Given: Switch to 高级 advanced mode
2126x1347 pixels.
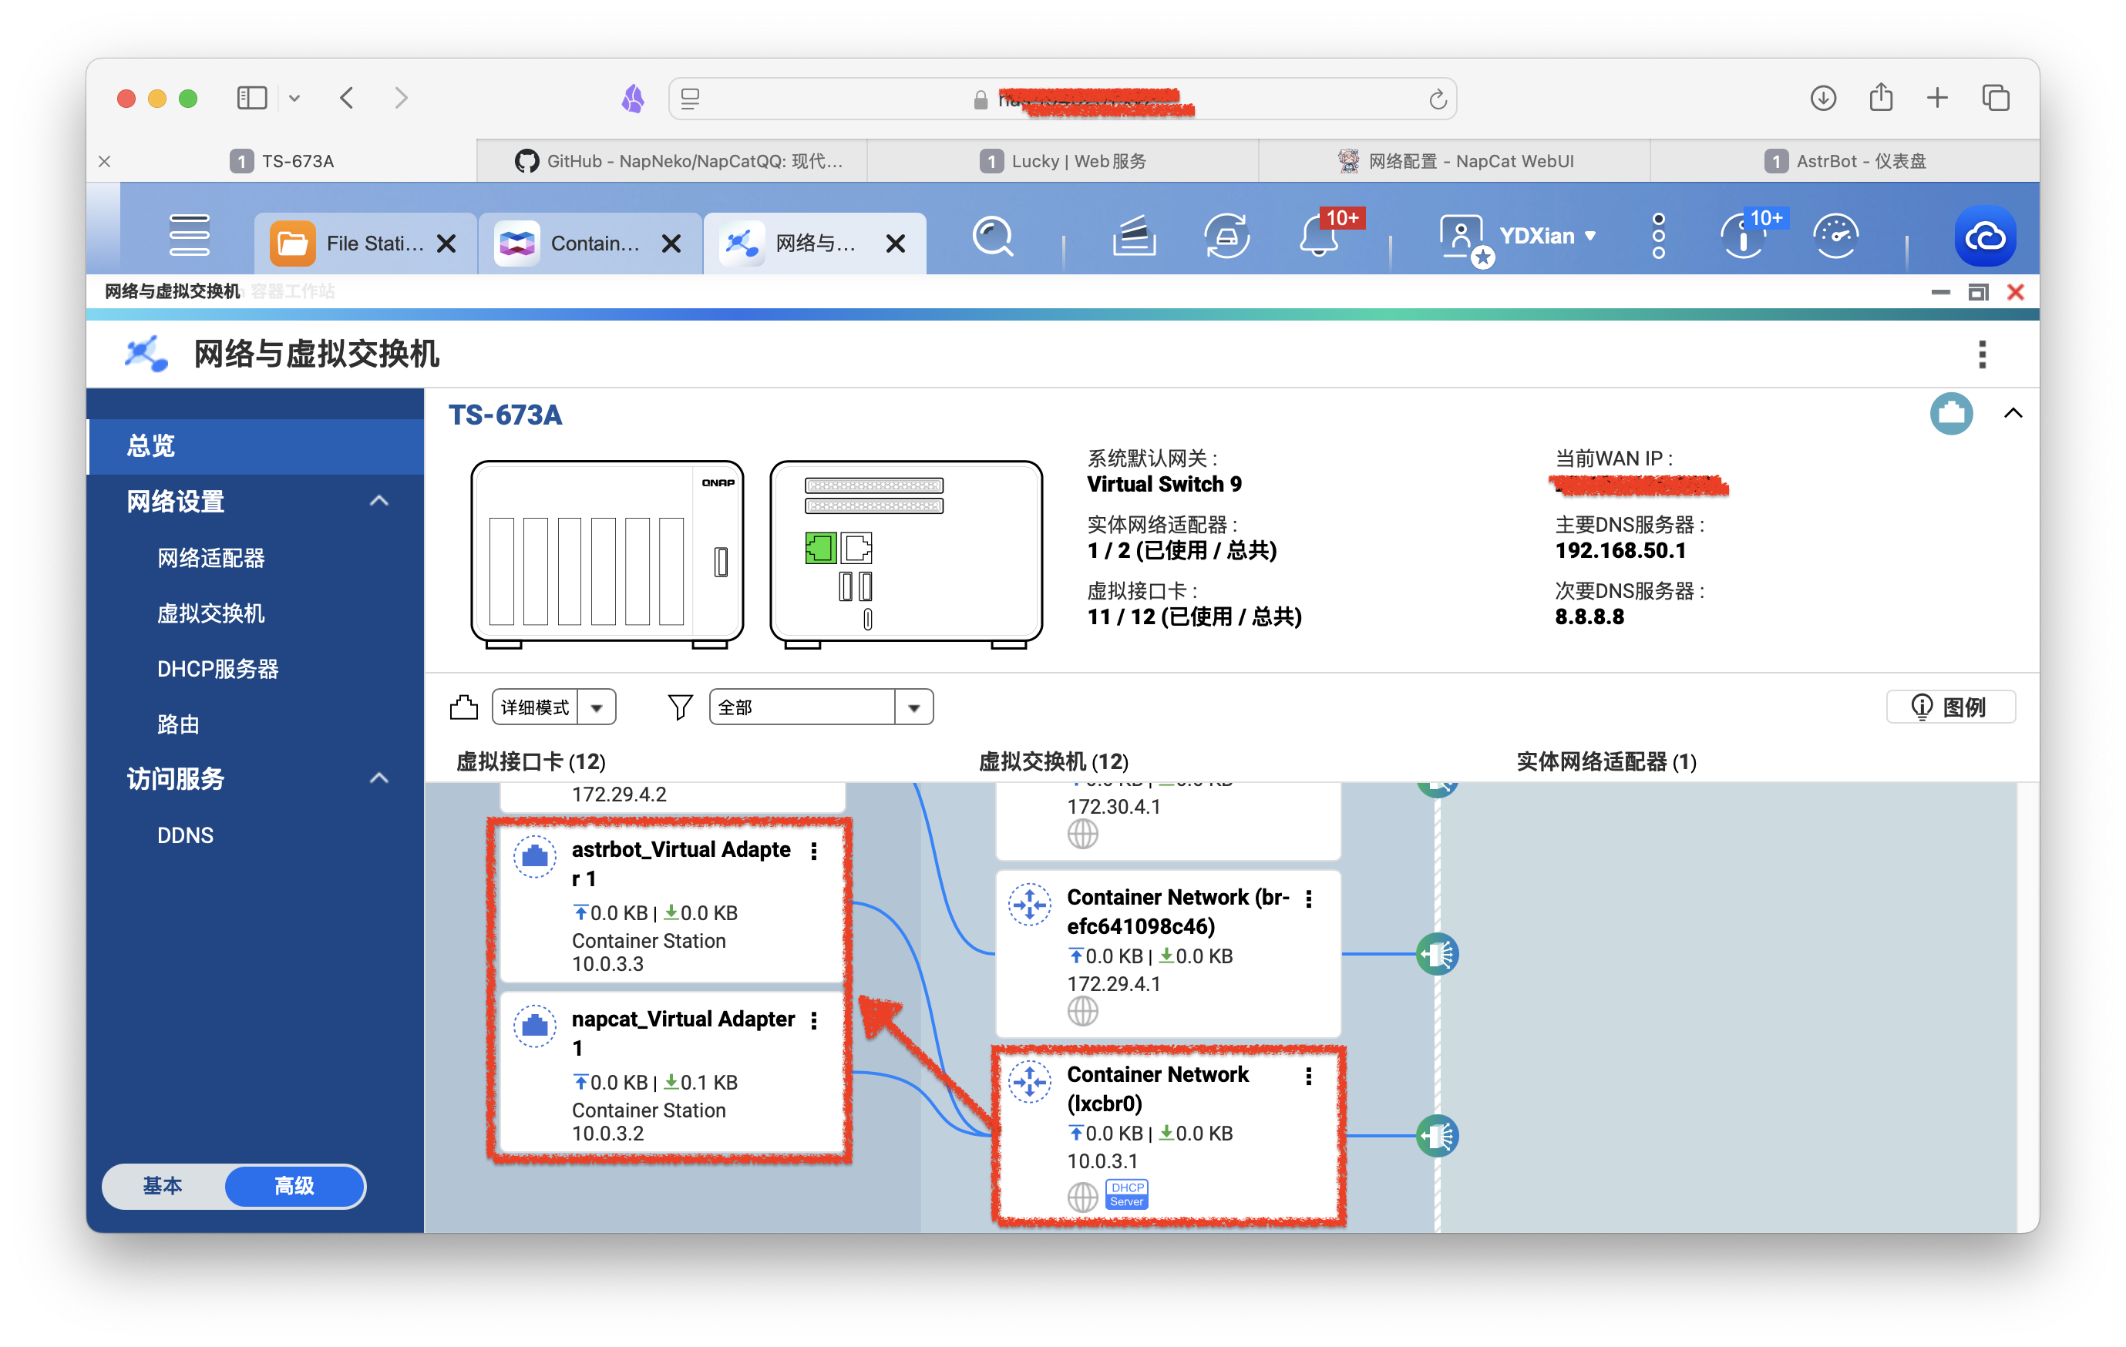Looking at the screenshot, I should (x=295, y=1185).
